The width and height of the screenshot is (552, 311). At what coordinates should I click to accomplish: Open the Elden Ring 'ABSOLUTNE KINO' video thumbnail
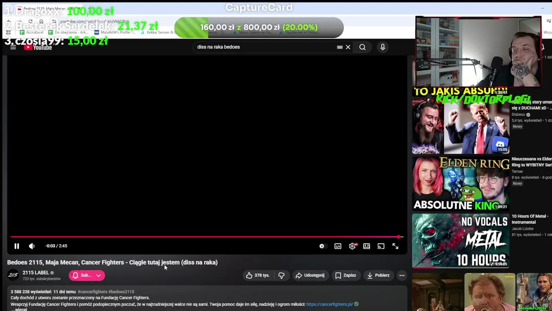[x=461, y=184]
